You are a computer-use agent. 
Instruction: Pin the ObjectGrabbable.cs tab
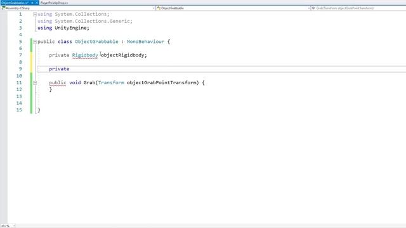[32, 3]
